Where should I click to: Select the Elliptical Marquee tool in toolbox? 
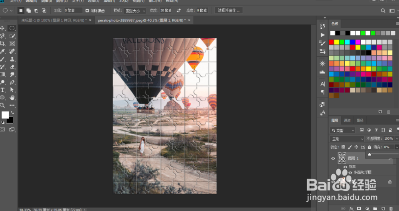[x=12, y=28]
